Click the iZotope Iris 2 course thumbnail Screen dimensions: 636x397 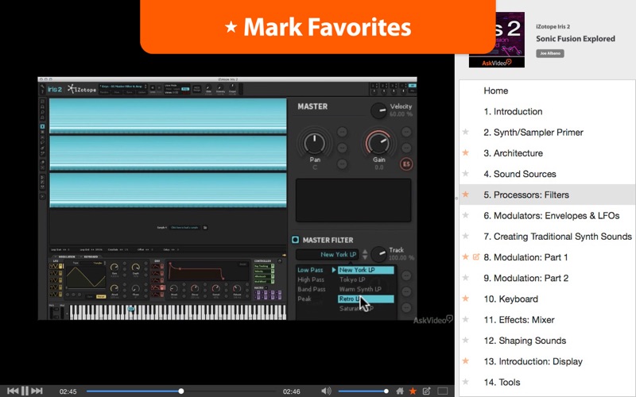[497, 40]
